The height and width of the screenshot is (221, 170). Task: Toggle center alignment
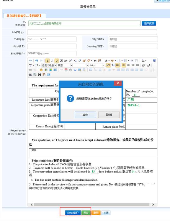tap(128, 65)
